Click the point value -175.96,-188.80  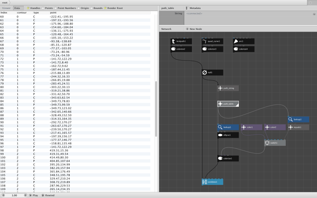click(x=61, y=24)
